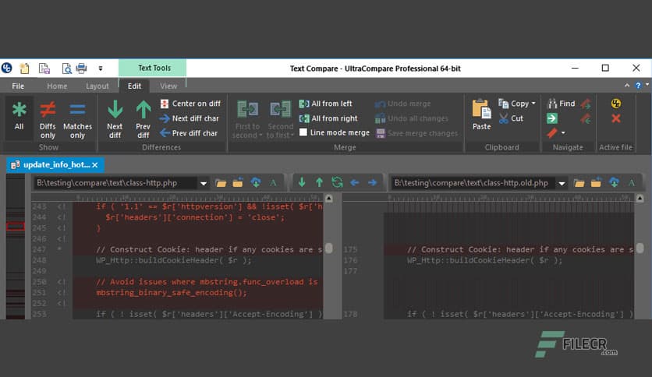Merge All from right

(328, 118)
